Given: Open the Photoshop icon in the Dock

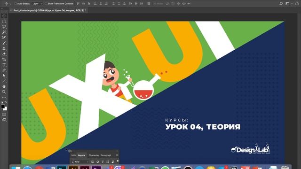Looking at the screenshot, I should 62,168.
